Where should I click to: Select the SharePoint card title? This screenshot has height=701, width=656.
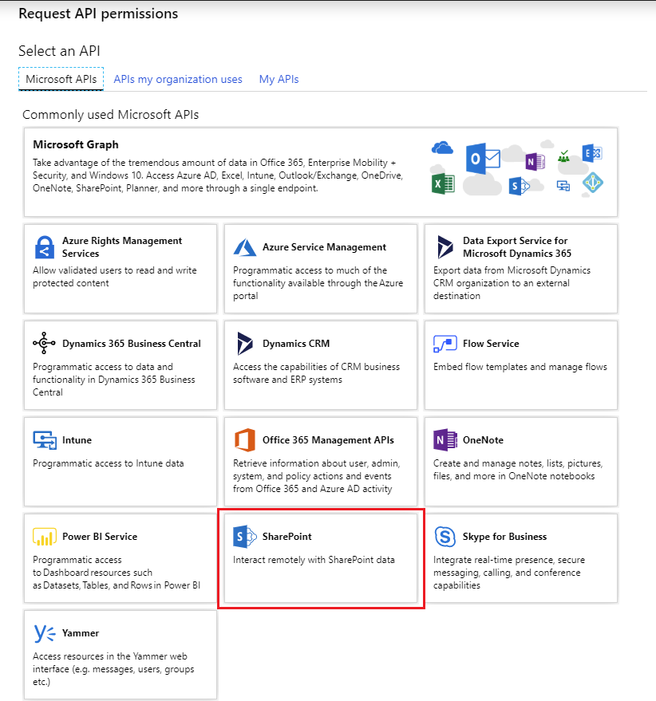tap(287, 537)
